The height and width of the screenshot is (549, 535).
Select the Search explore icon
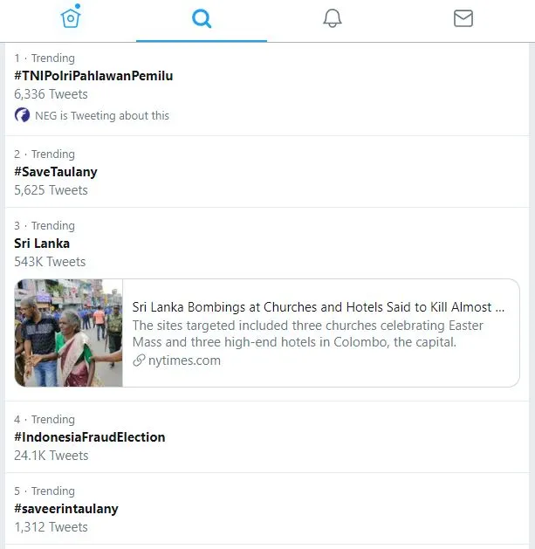tap(202, 18)
